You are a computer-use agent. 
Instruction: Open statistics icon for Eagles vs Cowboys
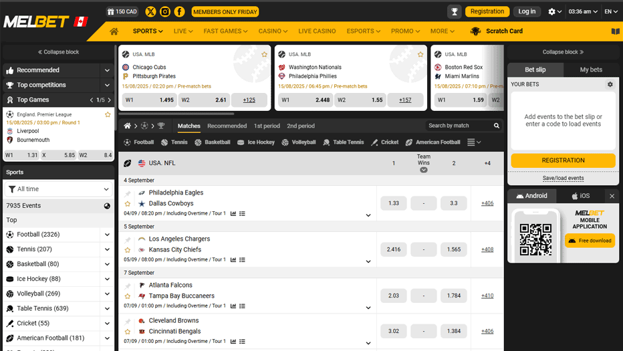click(x=233, y=213)
